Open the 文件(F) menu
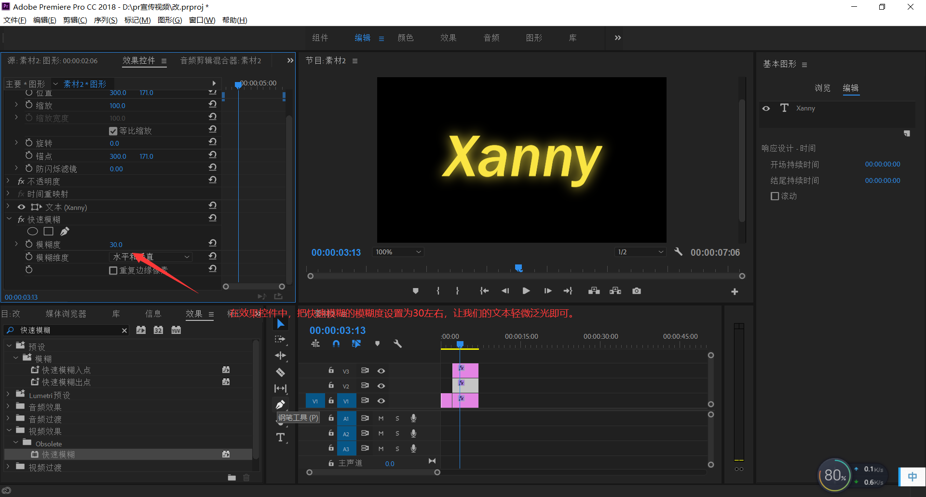Screen dimensions: 926x497 (x=15, y=20)
